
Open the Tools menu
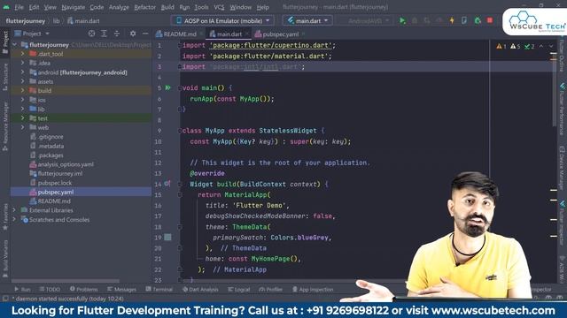click(201, 7)
